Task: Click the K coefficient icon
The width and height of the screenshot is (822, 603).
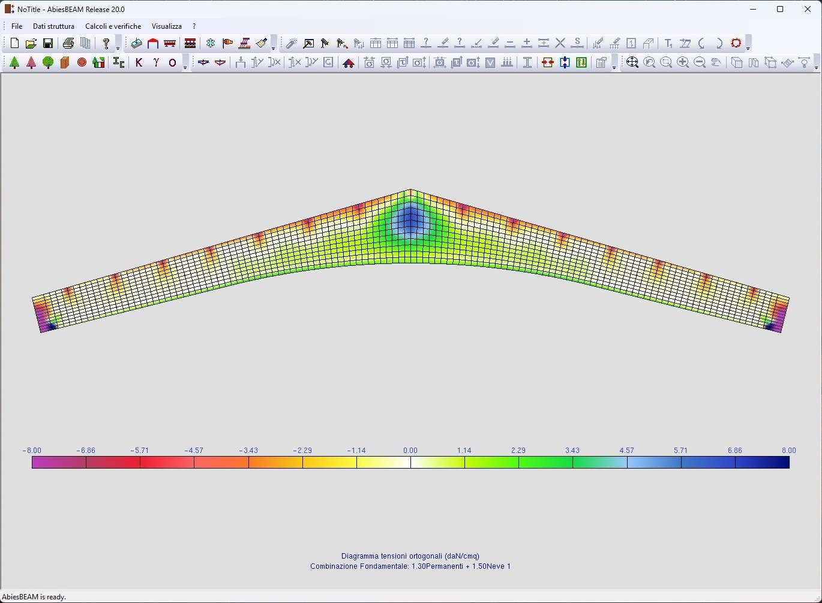Action: tap(139, 62)
